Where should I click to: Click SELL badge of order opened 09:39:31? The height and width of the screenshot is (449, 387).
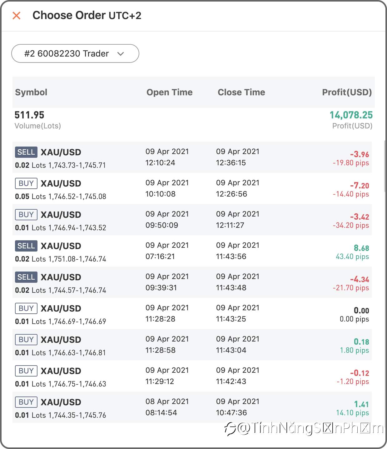(26, 277)
